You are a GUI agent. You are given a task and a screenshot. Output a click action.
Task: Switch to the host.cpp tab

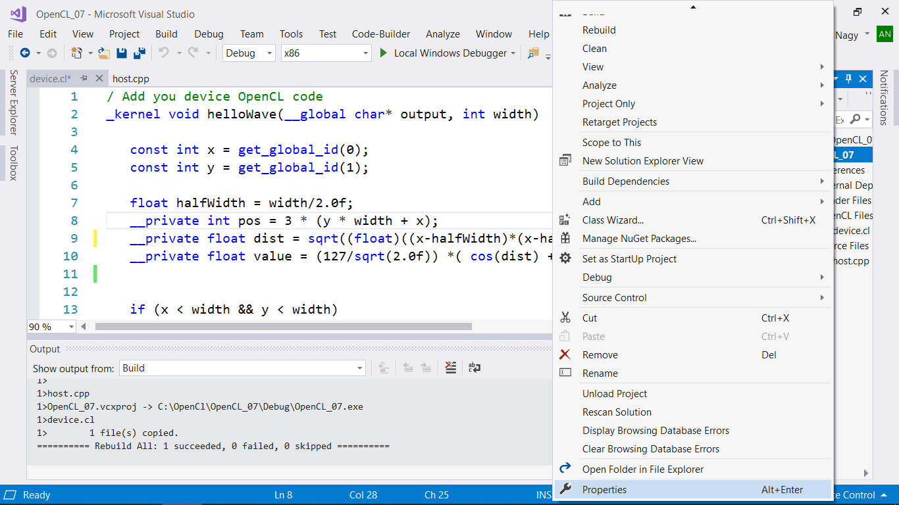131,79
